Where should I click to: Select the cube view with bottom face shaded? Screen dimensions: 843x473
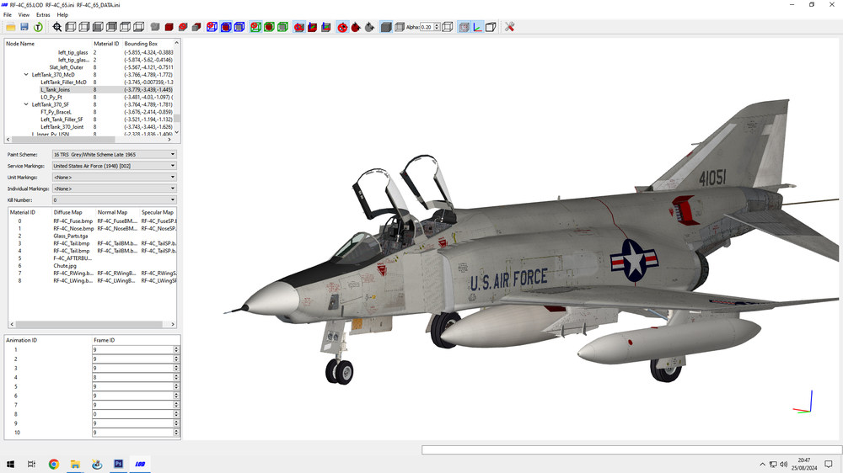pos(139,27)
